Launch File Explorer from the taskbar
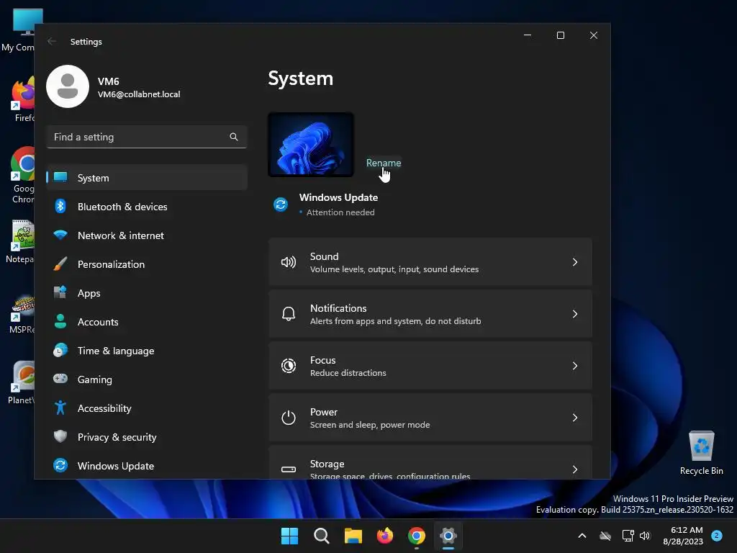737x553 pixels. pyautogui.click(x=353, y=536)
